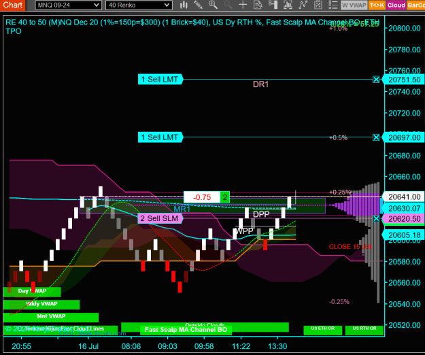Click the 20620.50 stop price tag

pos(403,219)
